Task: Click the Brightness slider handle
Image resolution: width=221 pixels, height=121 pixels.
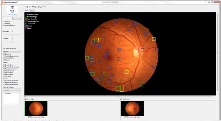Action: 12,35
